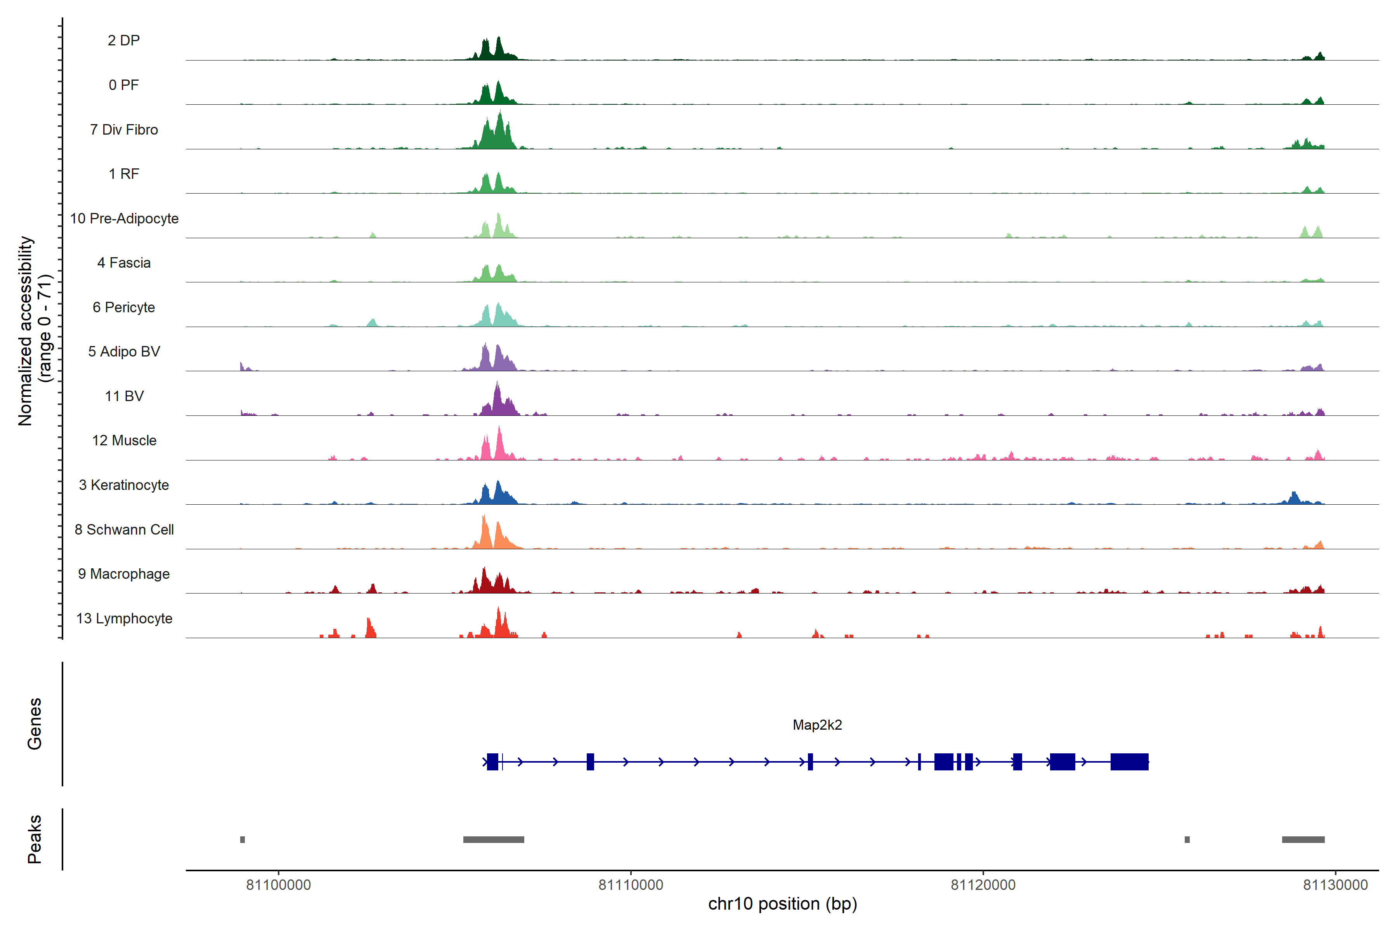The width and height of the screenshot is (1397, 931).
Task: Select the 7 Div Fibro track label
Action: pos(123,130)
